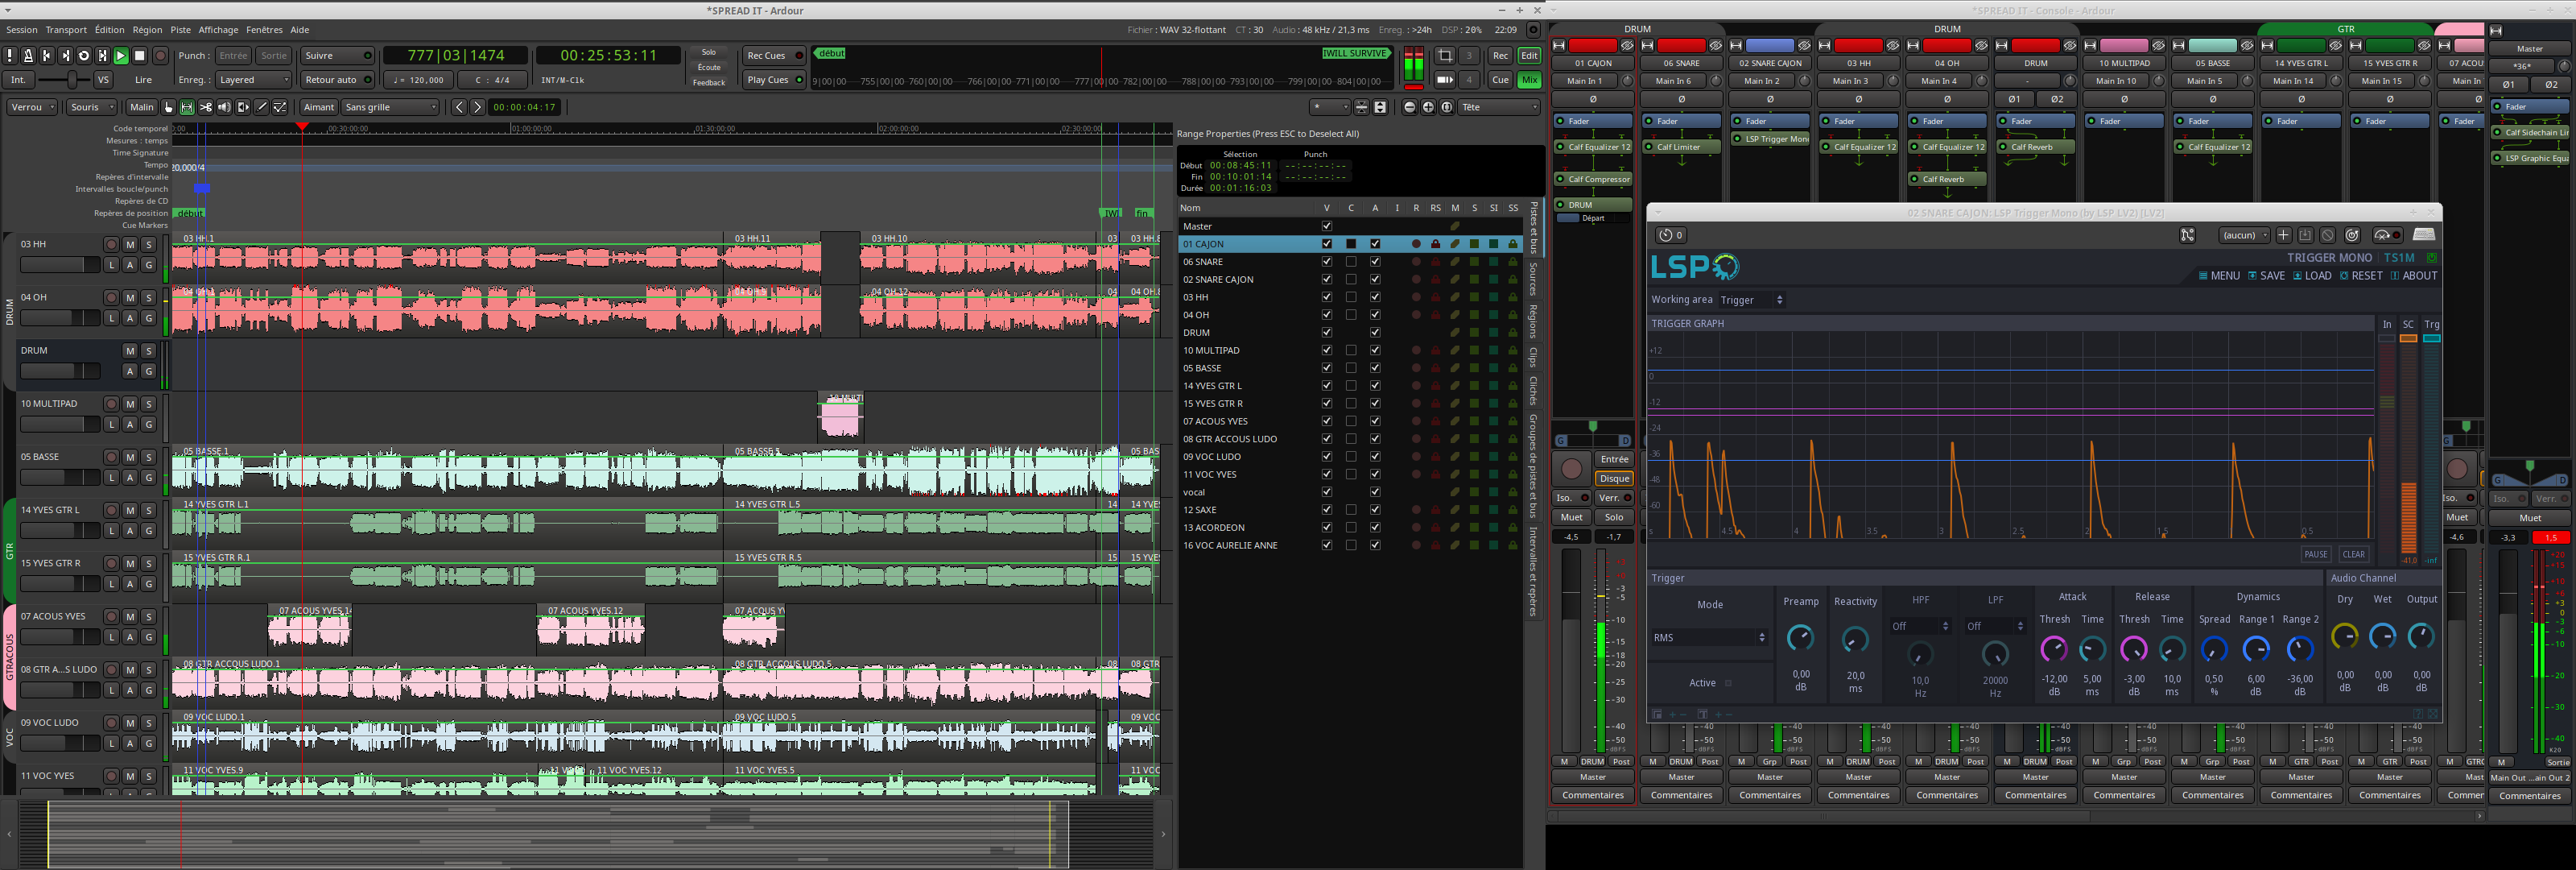Mute the 05 BASSE track
Viewport: 2576px width, 870px height.
(x=130, y=458)
